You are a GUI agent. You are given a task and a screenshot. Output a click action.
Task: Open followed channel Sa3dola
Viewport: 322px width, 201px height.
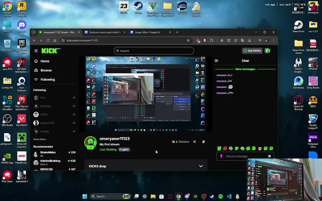(55, 106)
